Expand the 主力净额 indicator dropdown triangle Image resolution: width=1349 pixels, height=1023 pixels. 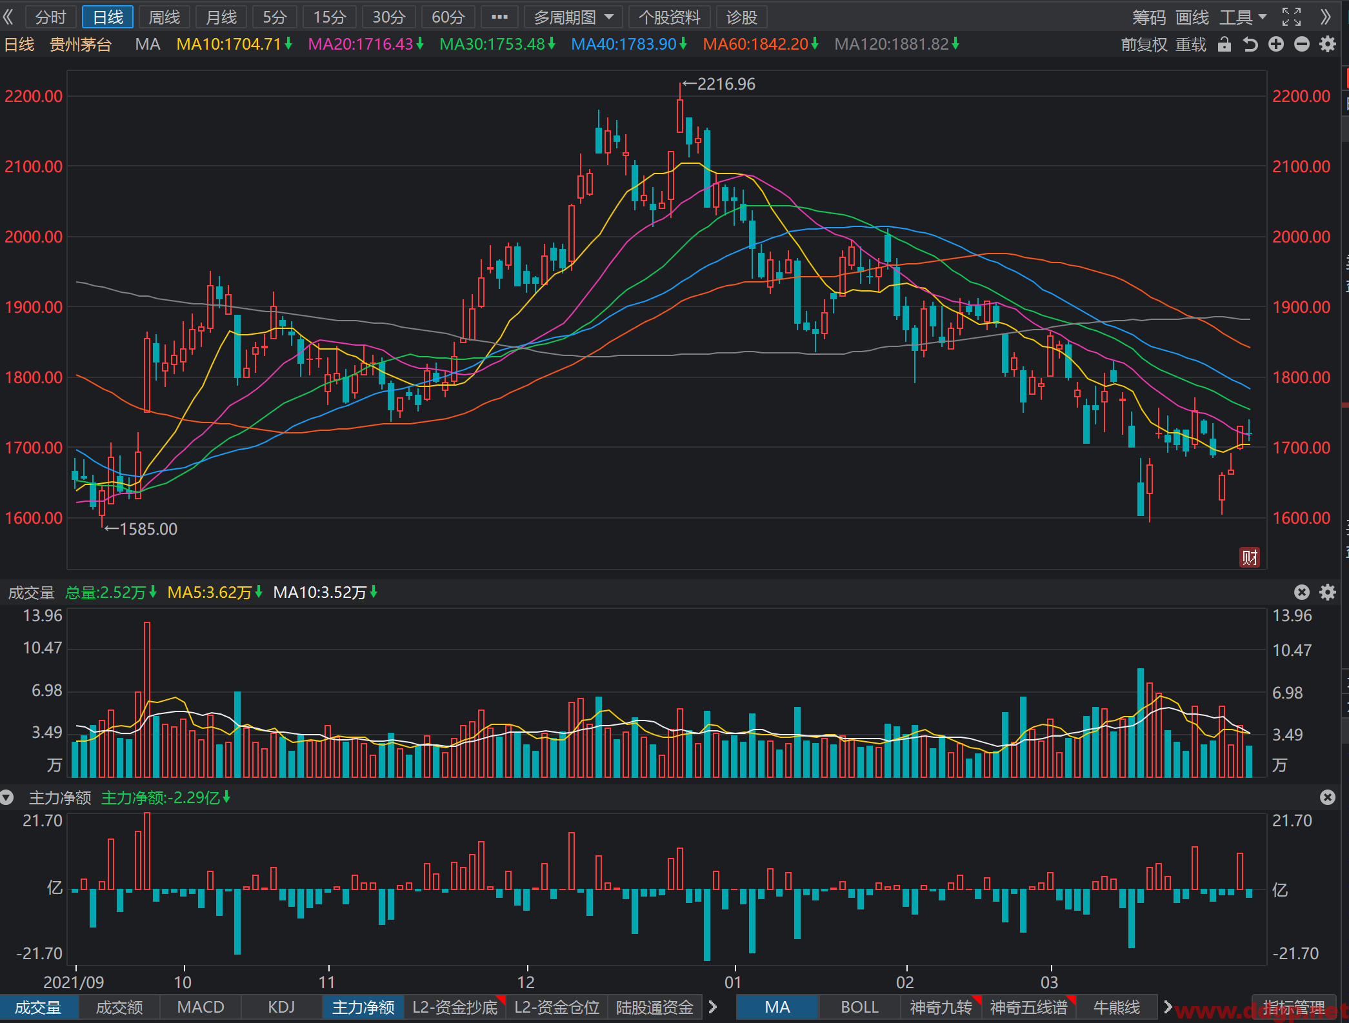point(7,798)
